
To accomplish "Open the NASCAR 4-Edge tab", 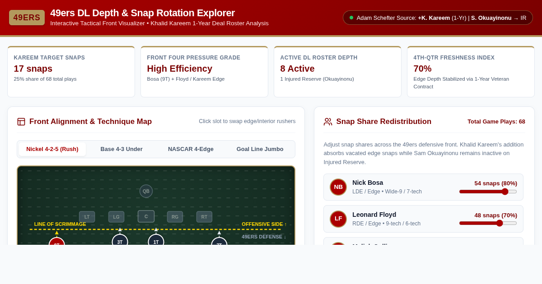I will coord(191,149).
